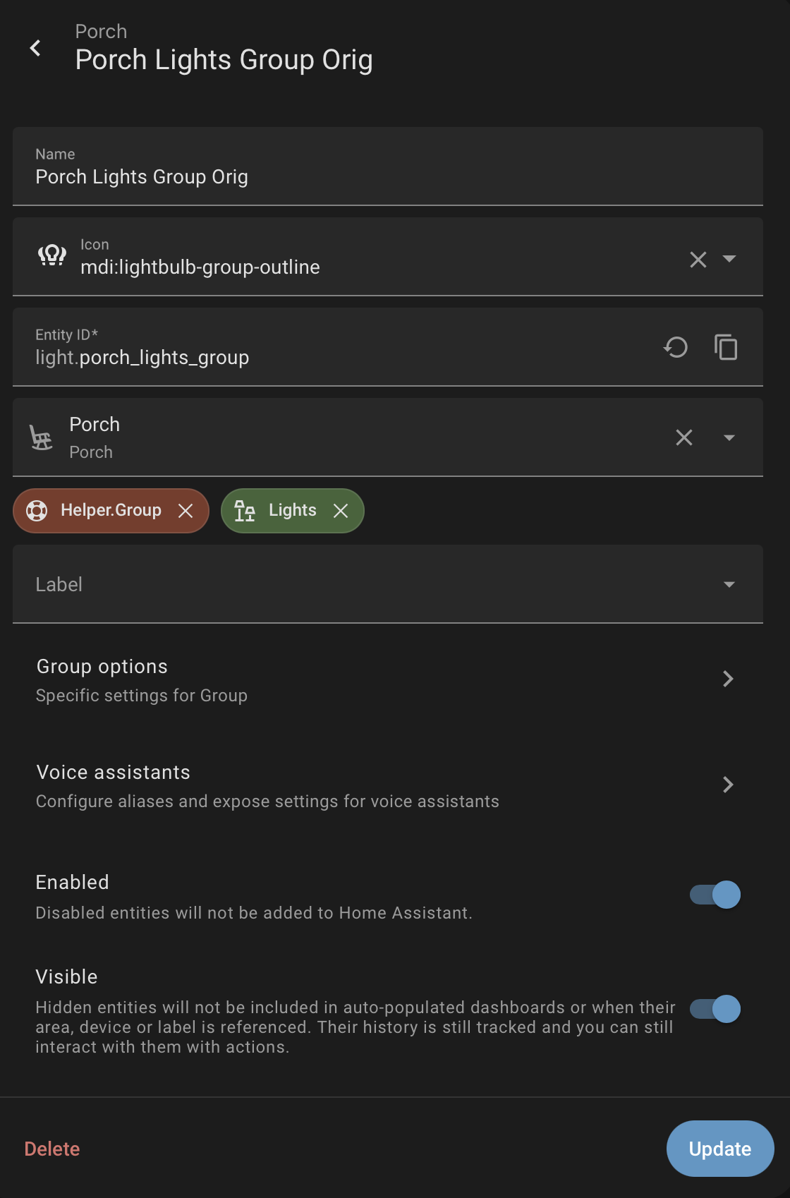Viewport: 790px width, 1198px height.
Task: Open the icon picker dropdown arrow
Action: (x=729, y=259)
